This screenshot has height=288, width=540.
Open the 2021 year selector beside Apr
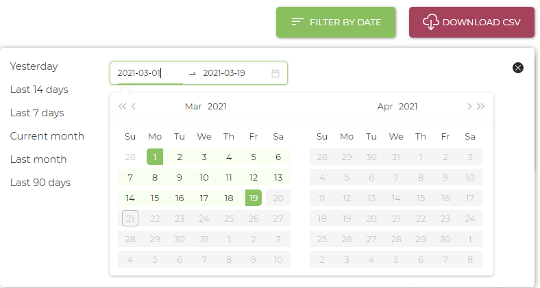click(408, 107)
